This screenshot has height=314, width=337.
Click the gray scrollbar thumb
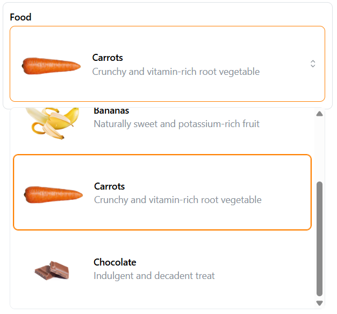point(319,237)
